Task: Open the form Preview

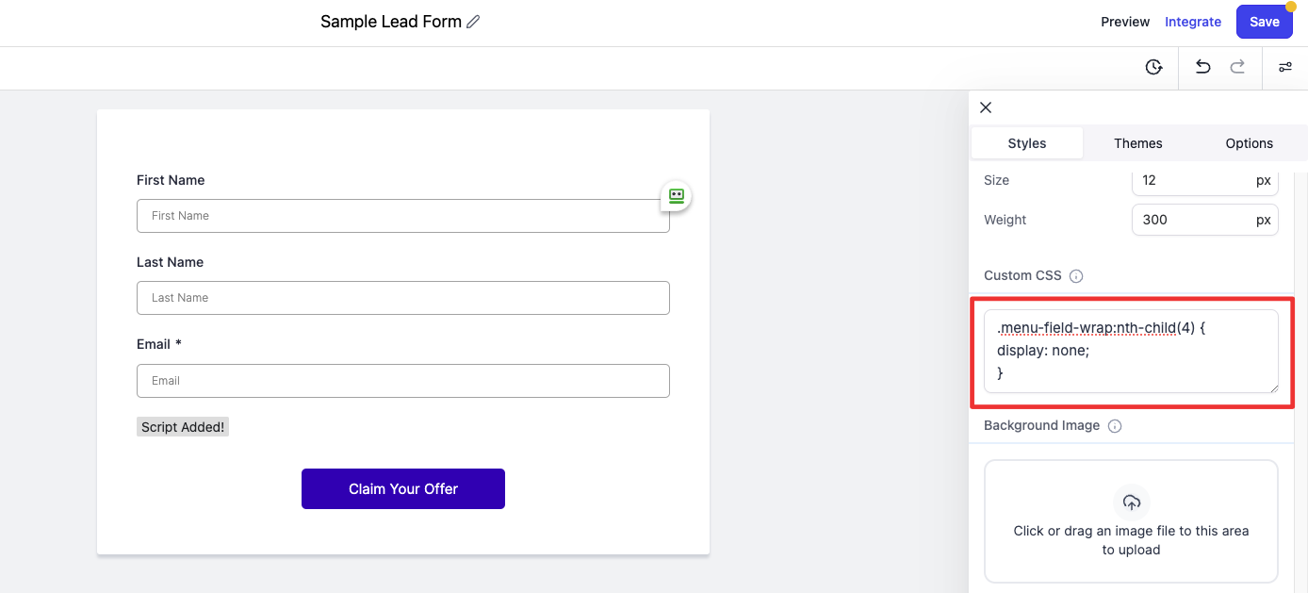Action: [1125, 22]
